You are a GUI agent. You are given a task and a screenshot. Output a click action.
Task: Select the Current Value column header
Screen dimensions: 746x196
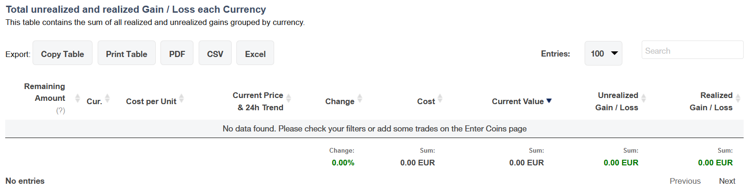tap(518, 101)
